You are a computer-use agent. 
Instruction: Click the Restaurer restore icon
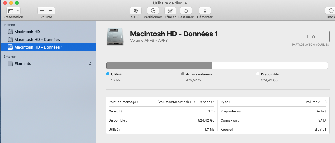coord(186,11)
